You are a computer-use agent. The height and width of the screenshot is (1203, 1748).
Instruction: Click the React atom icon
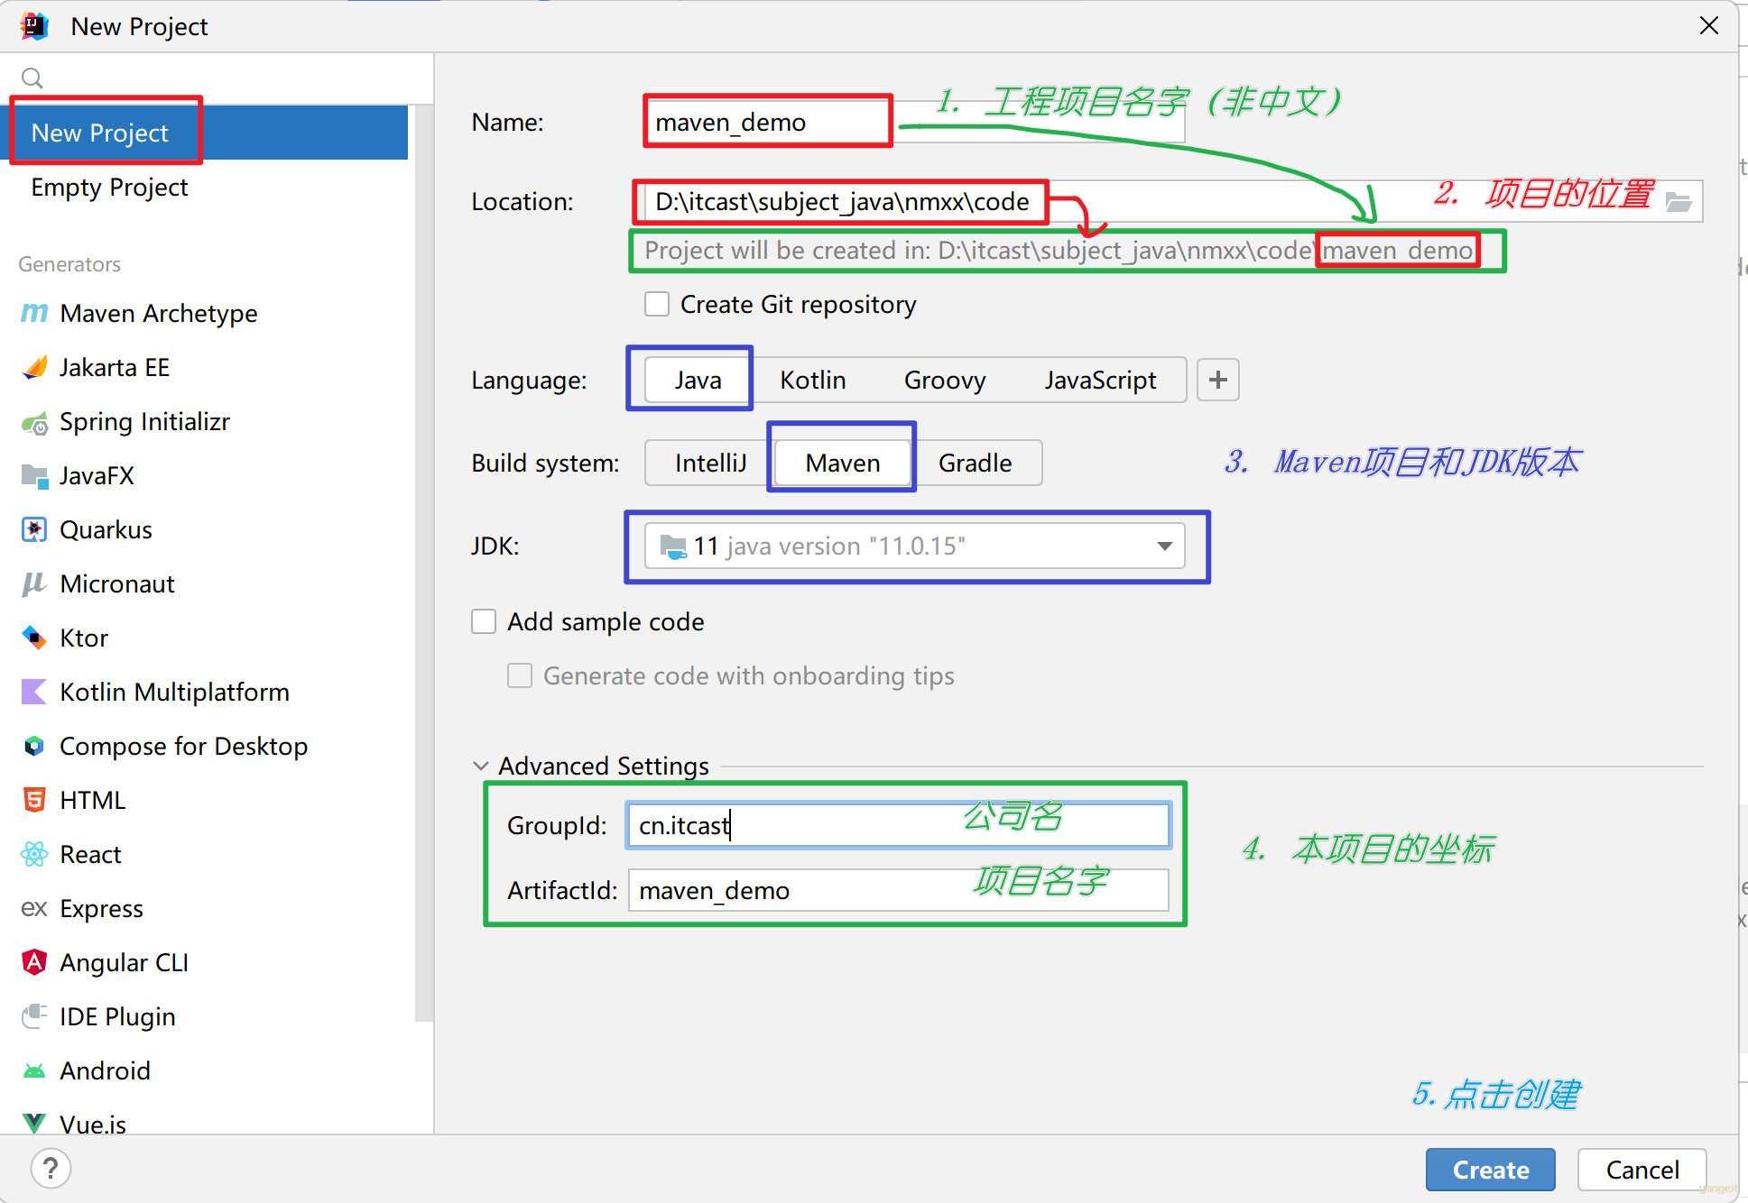pyautogui.click(x=34, y=854)
